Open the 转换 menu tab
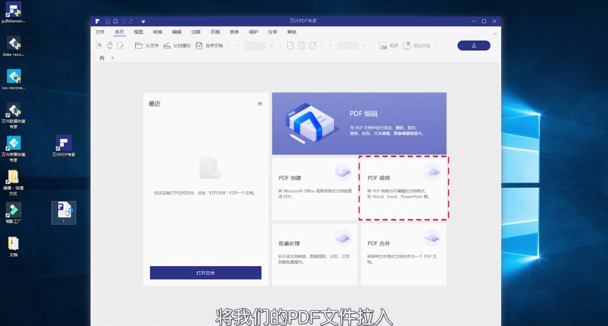Image resolution: width=608 pixels, height=326 pixels. [157, 32]
